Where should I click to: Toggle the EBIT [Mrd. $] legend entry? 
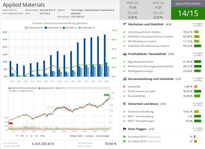click(x=70, y=28)
